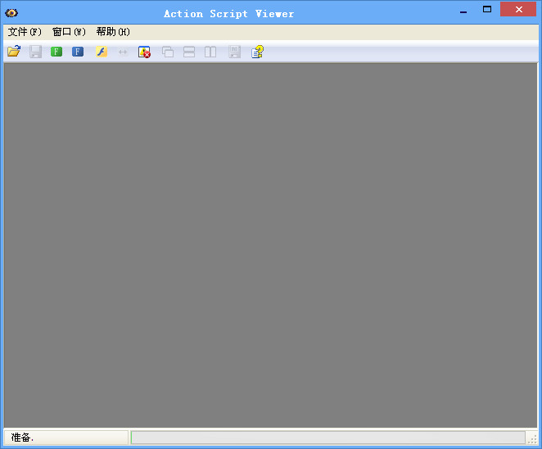Click the grayed double-arrow toolbar icon

[x=123, y=52]
